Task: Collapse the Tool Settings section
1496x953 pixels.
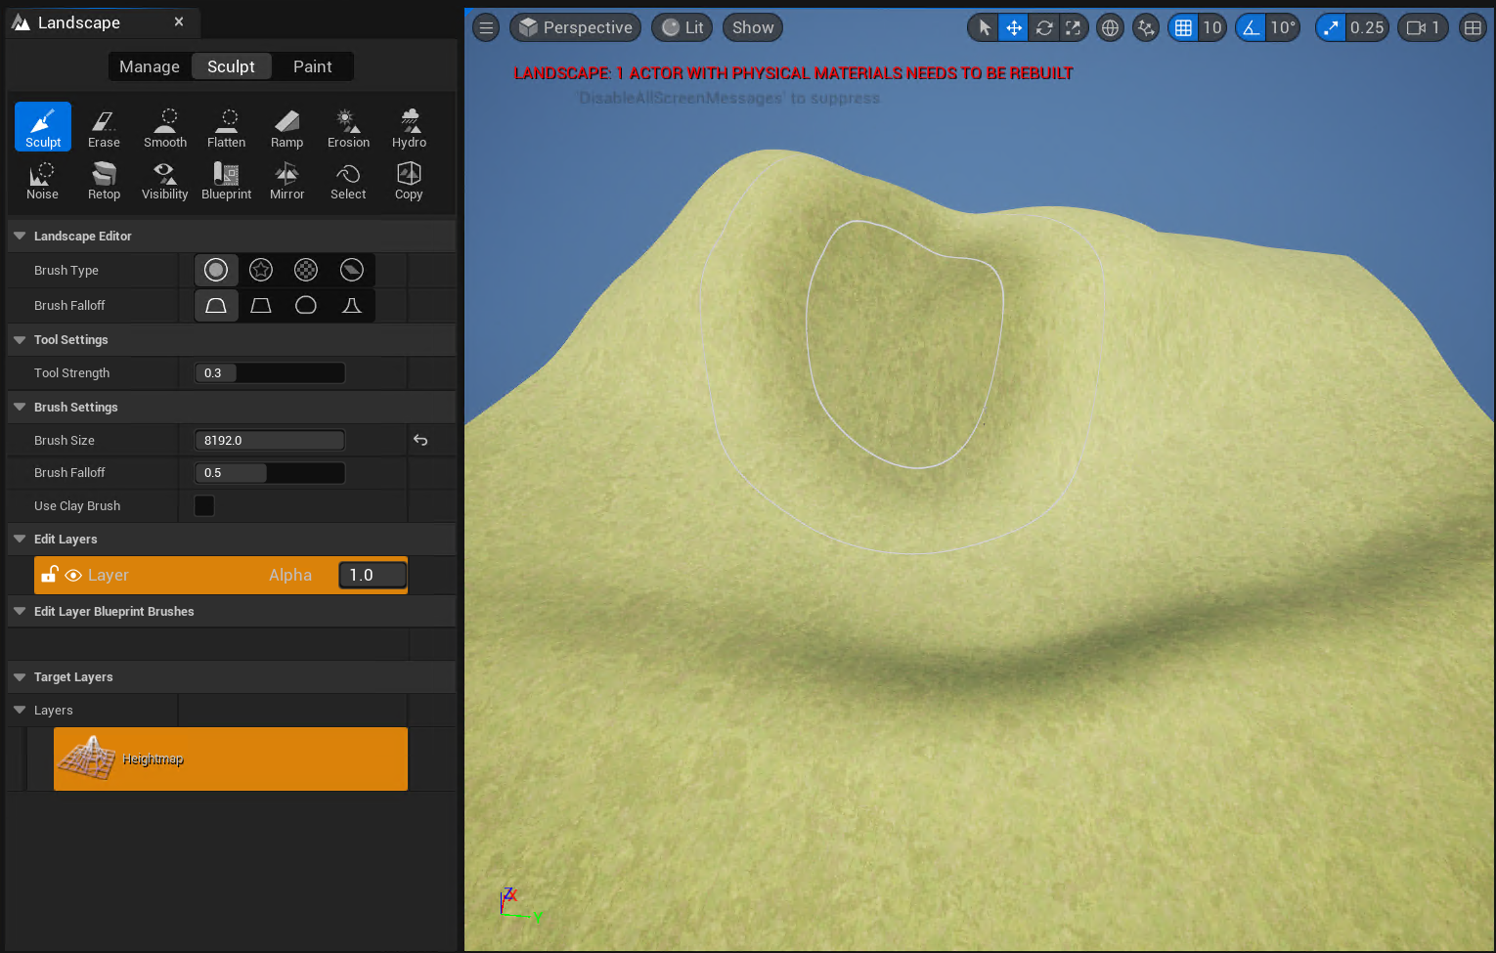Action: click(x=20, y=339)
